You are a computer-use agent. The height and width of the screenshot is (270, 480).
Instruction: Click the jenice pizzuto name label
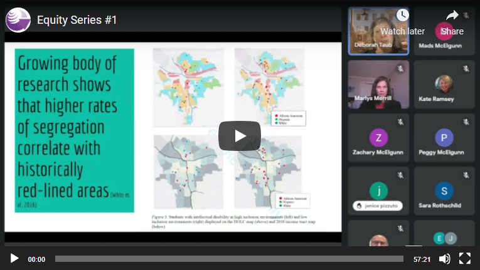point(378,205)
